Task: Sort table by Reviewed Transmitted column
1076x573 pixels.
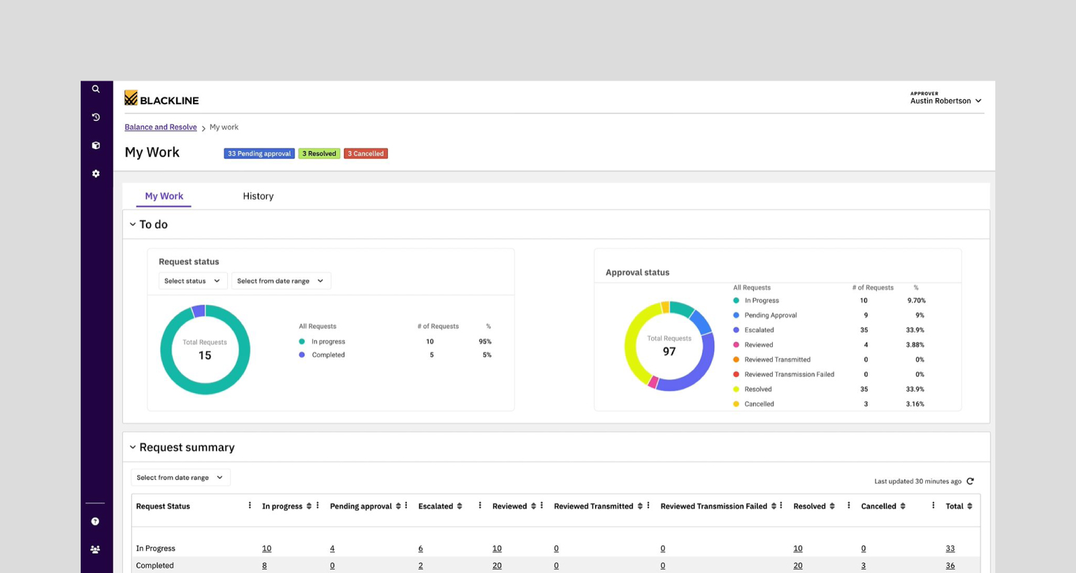Action: (x=640, y=506)
